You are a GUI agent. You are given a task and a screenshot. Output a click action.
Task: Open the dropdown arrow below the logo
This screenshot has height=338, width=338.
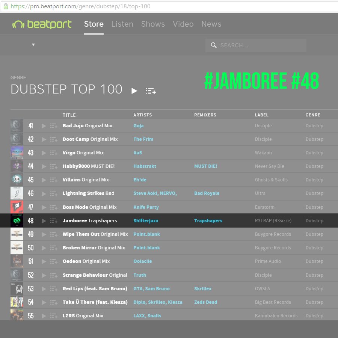[x=33, y=45]
